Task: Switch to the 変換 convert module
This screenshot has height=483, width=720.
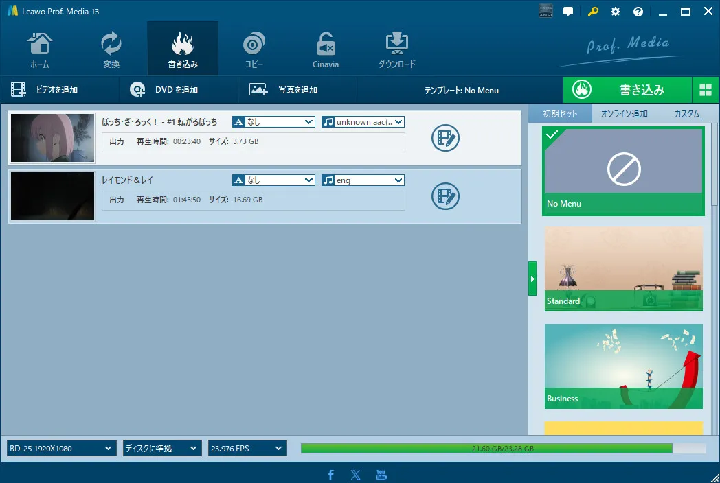Action: click(111, 49)
